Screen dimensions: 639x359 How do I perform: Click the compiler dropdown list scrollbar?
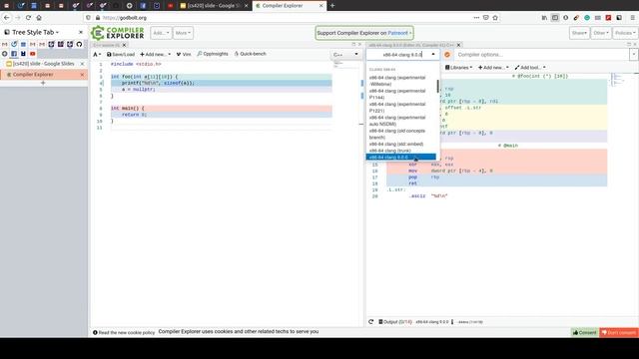pyautogui.click(x=438, y=87)
